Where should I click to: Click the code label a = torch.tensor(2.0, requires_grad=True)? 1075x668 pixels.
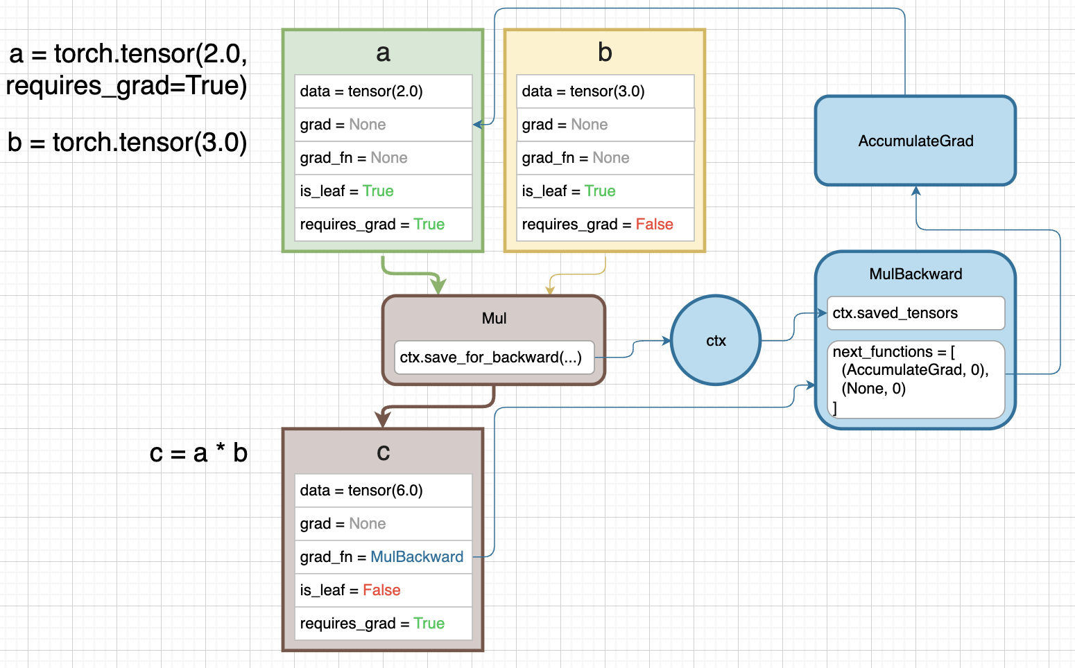127,69
